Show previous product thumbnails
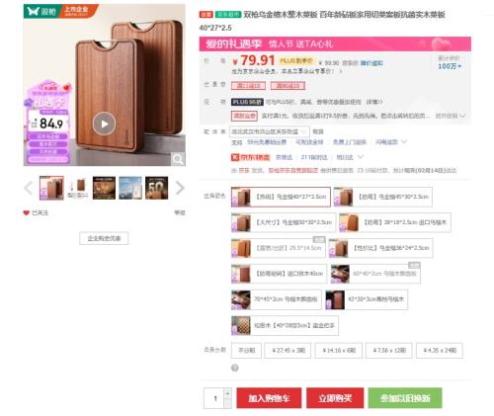Image resolution: width=494 pixels, height=416 pixels. pyautogui.click(x=29, y=188)
